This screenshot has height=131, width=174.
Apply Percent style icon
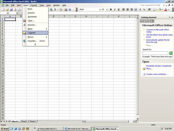click(x=144, y=10)
